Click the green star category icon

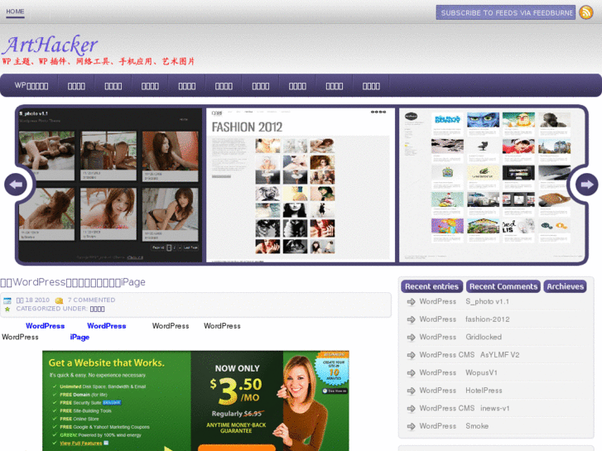pos(7,309)
